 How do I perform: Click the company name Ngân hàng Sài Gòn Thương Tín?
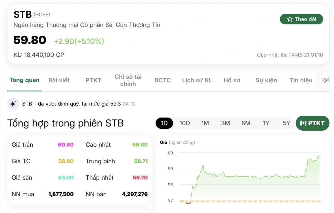87,25
